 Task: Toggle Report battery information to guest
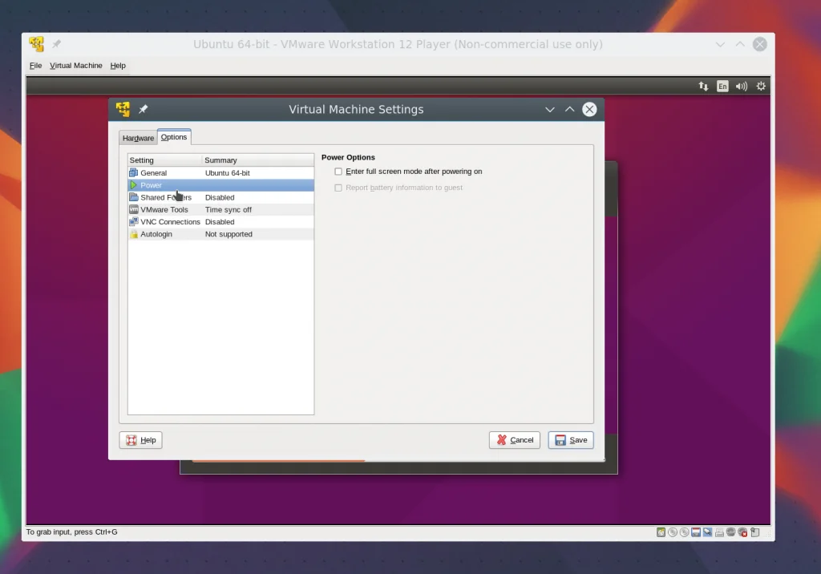pyautogui.click(x=338, y=188)
